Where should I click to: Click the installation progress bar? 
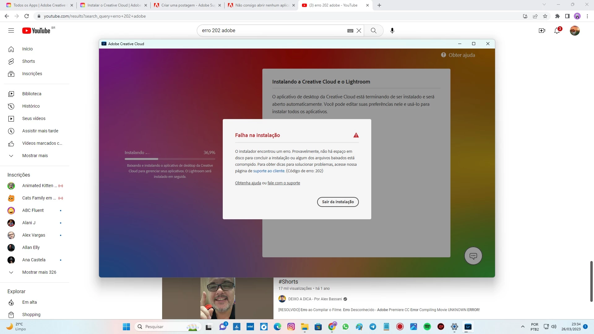coord(170,159)
